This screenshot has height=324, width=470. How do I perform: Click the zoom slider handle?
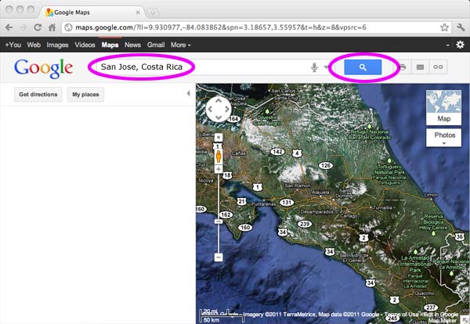219,221
